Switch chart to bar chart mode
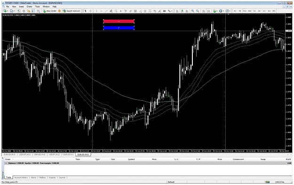Image resolution: width=294 pixels, height=185 pixels. coord(177,11)
